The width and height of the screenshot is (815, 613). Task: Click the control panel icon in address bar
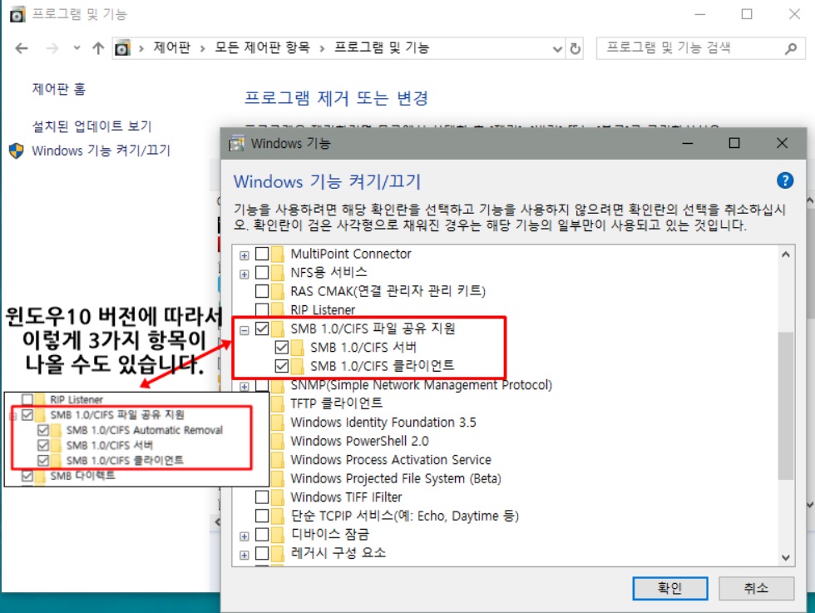(x=122, y=48)
